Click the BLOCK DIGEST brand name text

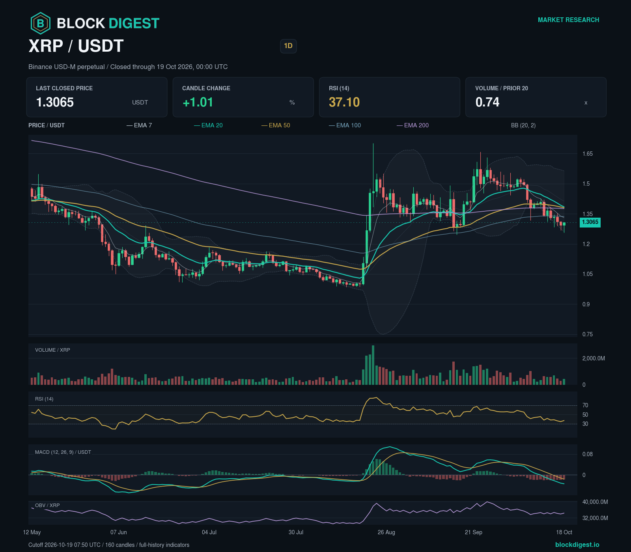[108, 23]
